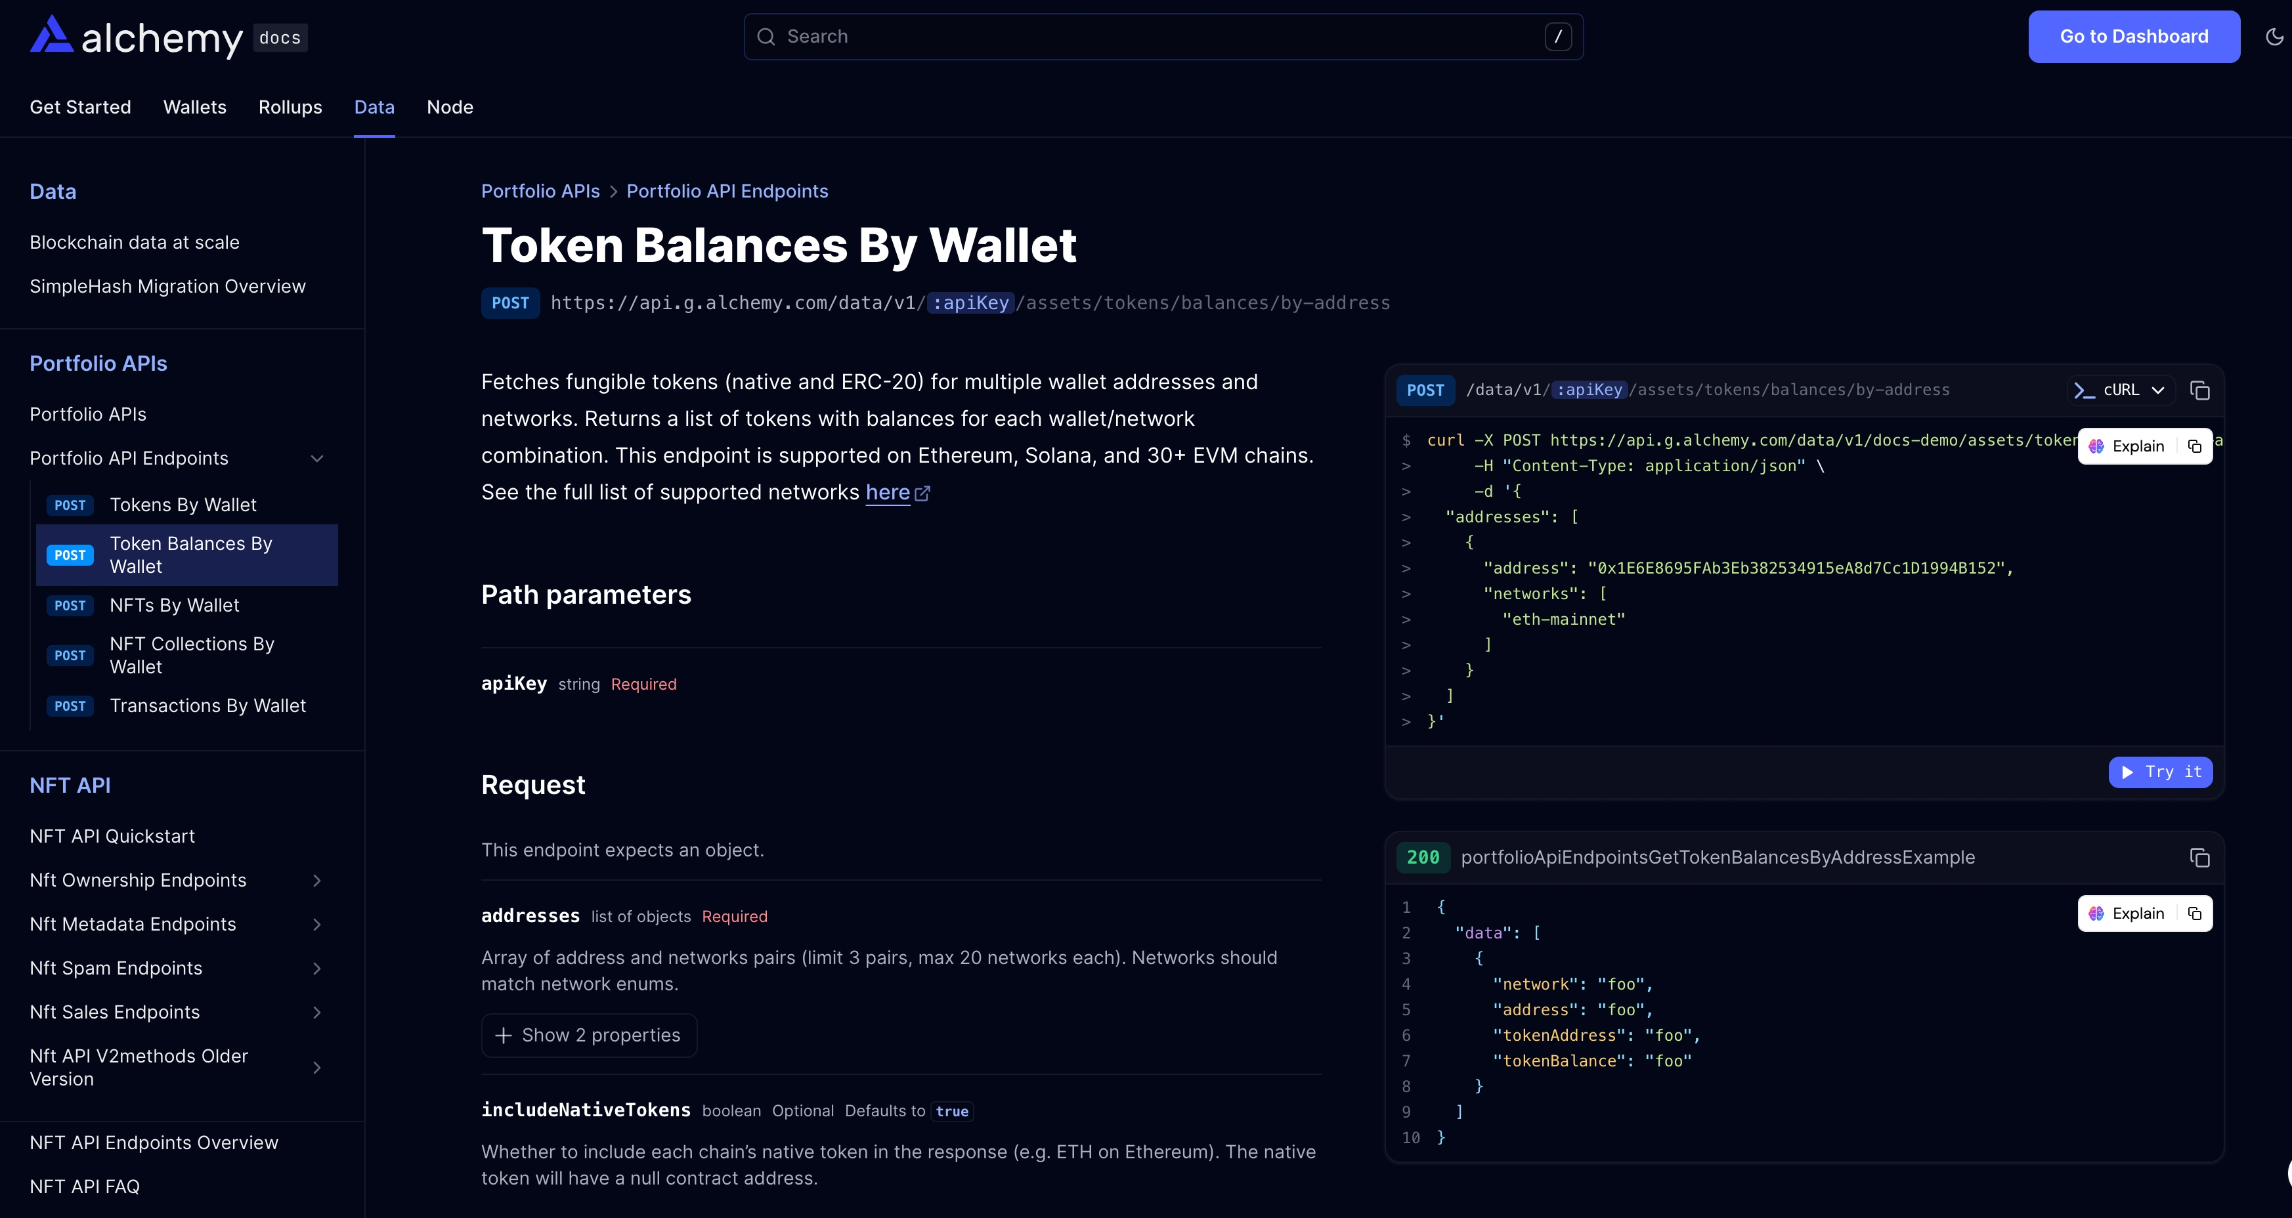
Task: Copy 200 response example via header icon
Action: 2199,857
